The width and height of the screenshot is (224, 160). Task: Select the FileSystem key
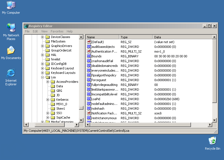click(x=58, y=41)
